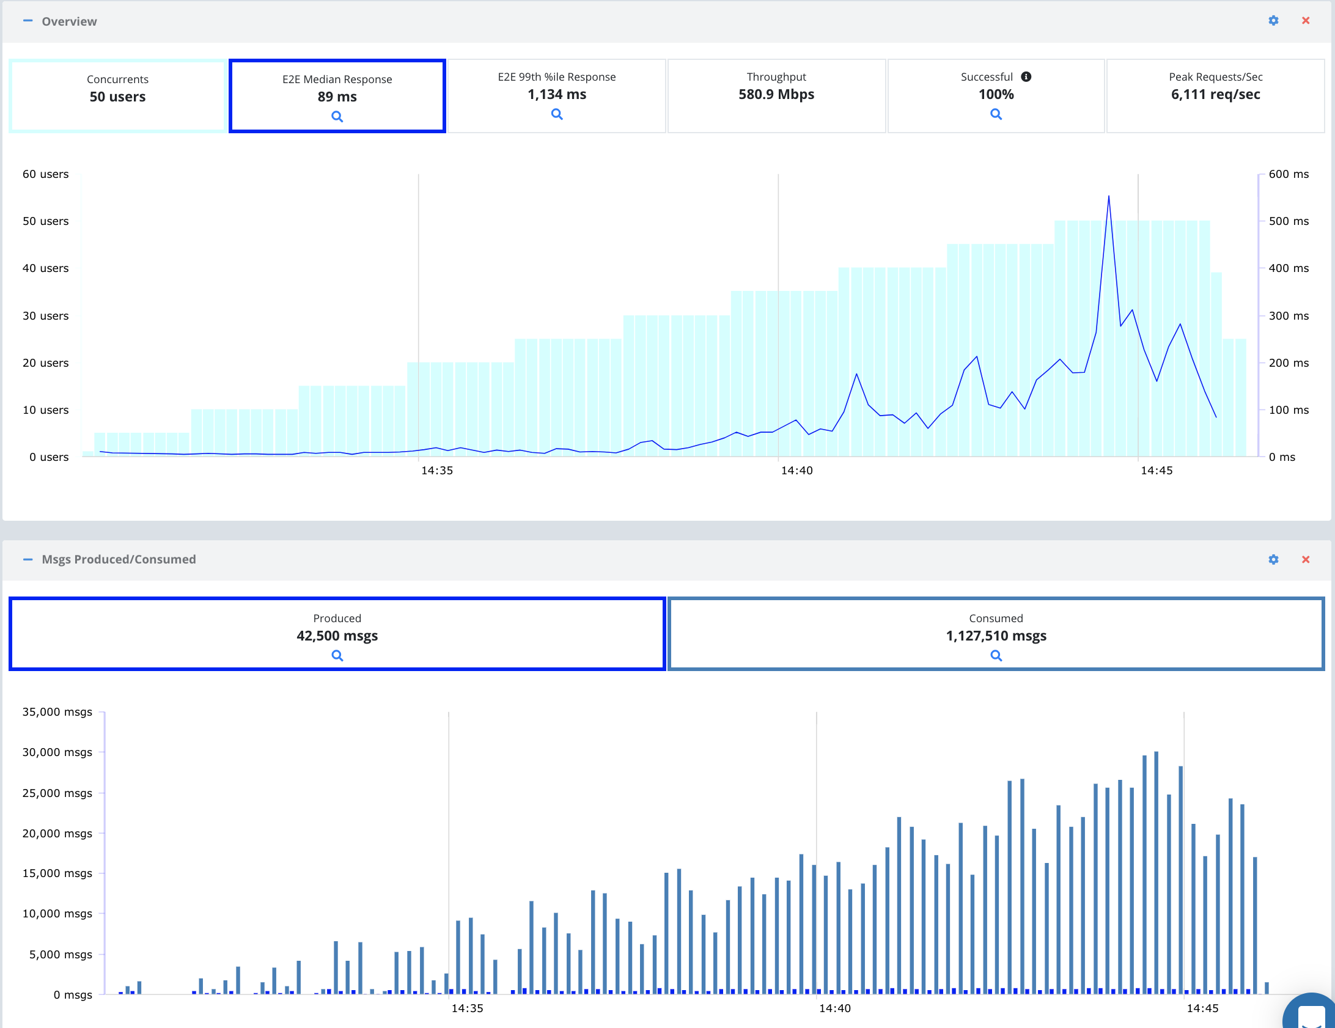Collapse the Overview panel
This screenshot has height=1028, width=1335.
coord(28,21)
